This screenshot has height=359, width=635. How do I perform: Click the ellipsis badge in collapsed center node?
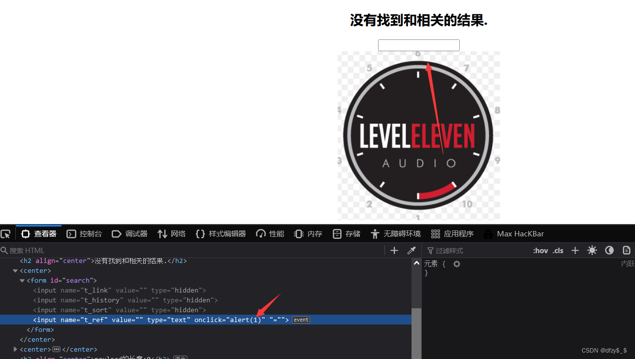point(56,350)
